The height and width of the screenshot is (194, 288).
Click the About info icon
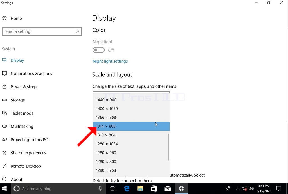pos(4,179)
